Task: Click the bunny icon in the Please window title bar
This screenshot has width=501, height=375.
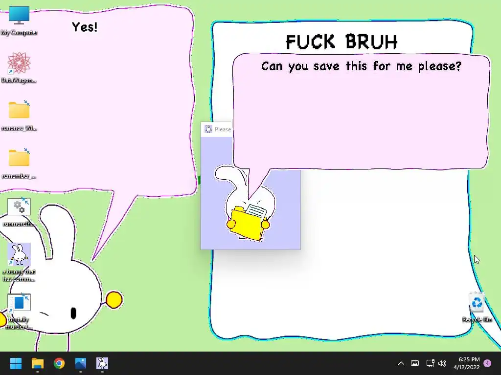Action: 208,129
